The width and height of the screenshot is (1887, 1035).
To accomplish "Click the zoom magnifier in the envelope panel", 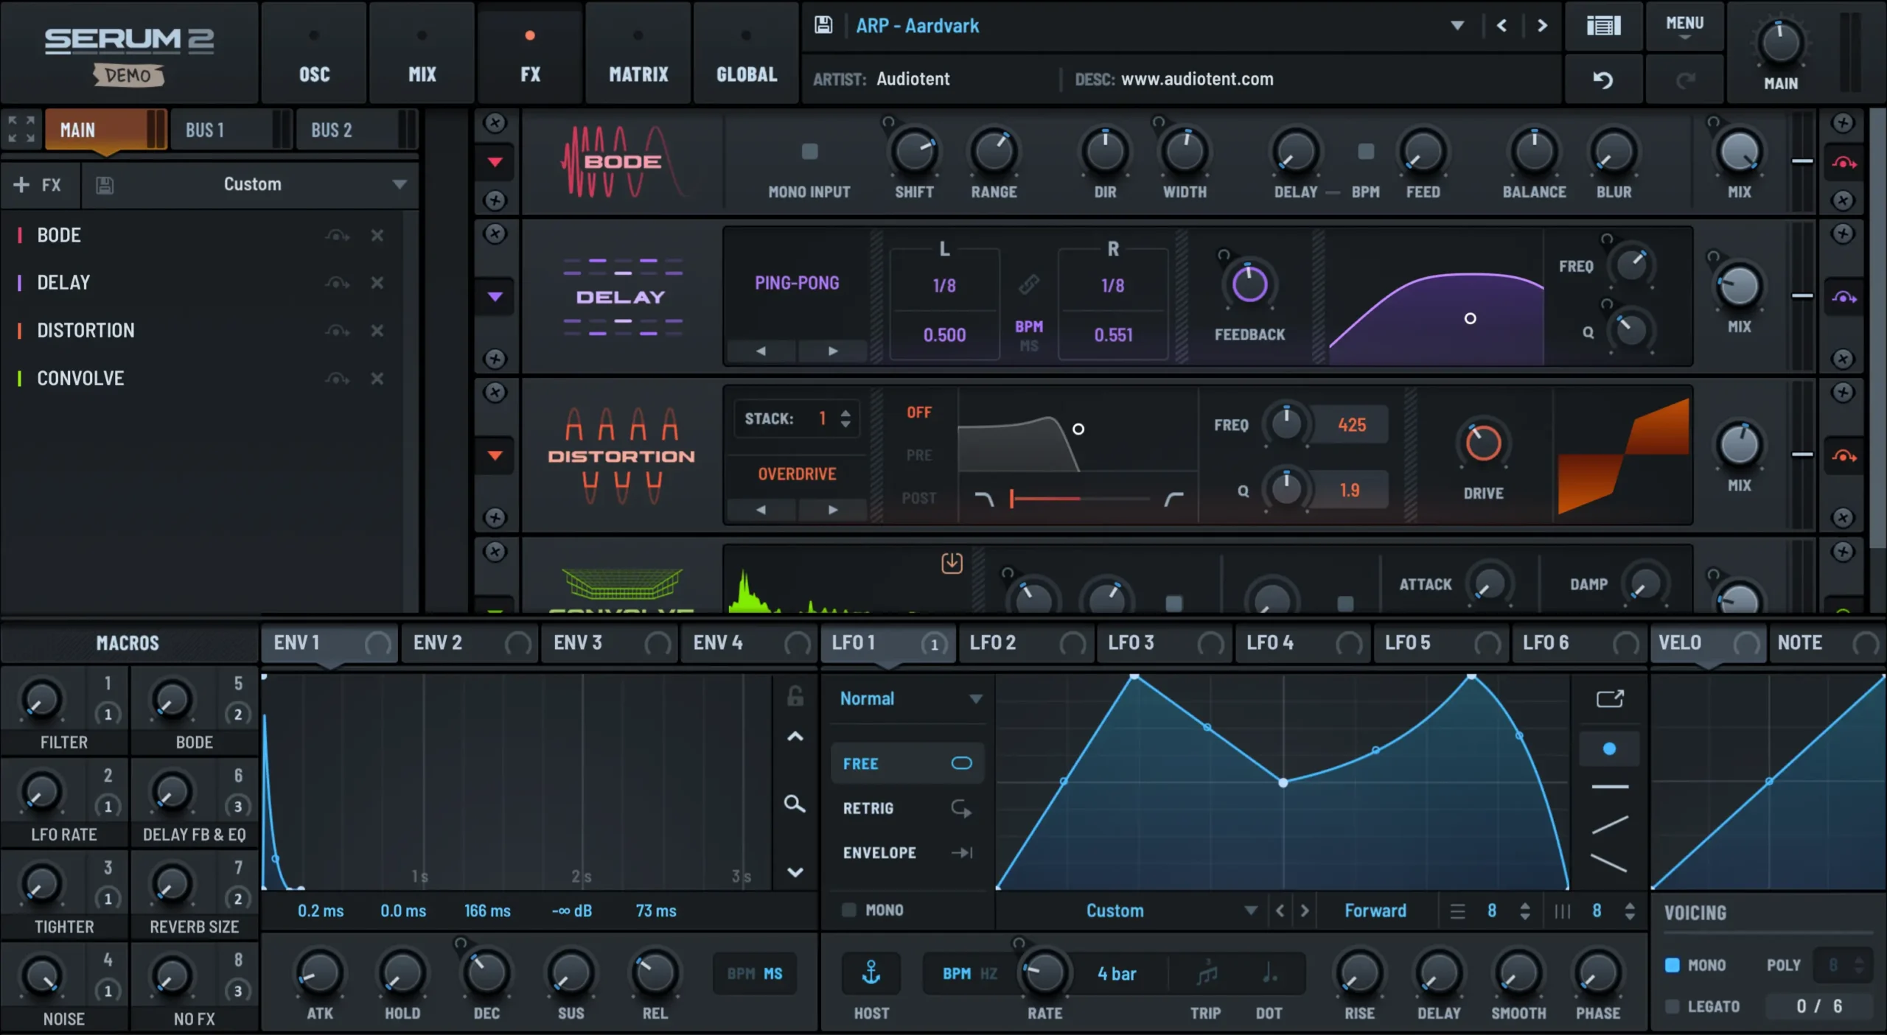I will click(x=795, y=804).
